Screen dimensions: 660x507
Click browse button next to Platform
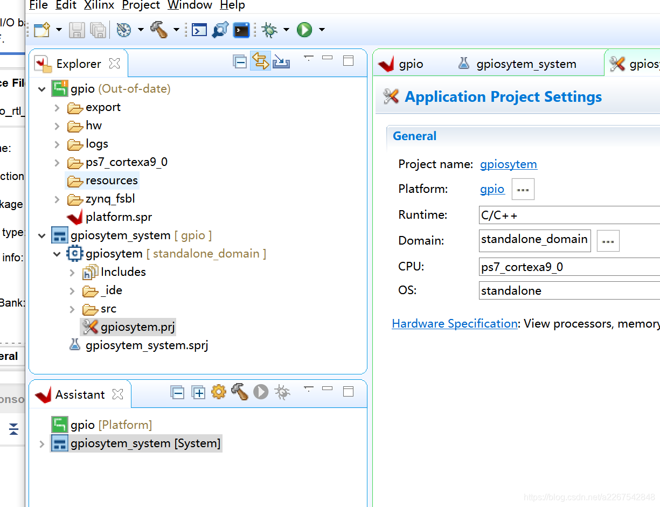click(x=523, y=189)
